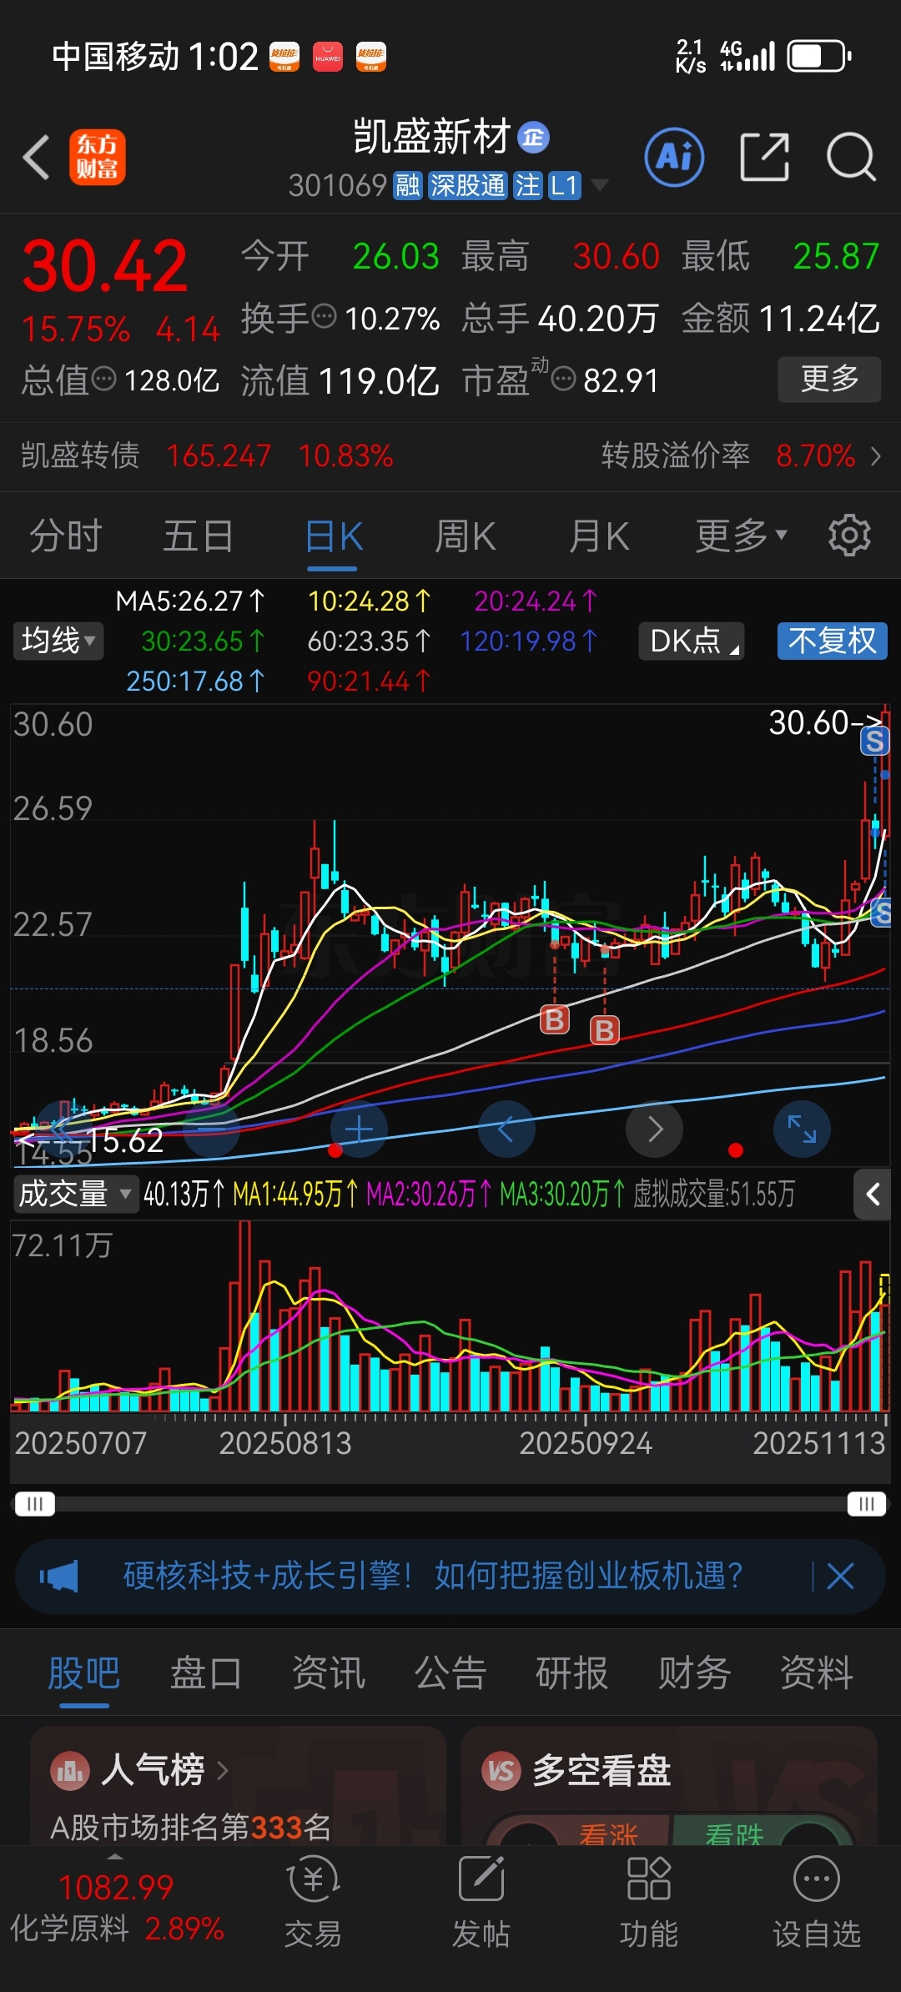Open the 均线 indicator dropdown
The width and height of the screenshot is (901, 1992).
tap(58, 641)
